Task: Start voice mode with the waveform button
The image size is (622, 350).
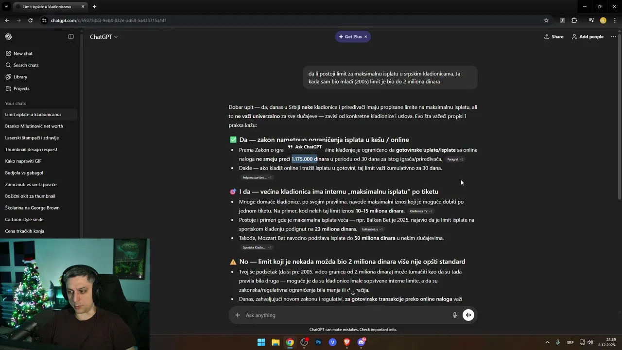Action: click(x=468, y=315)
